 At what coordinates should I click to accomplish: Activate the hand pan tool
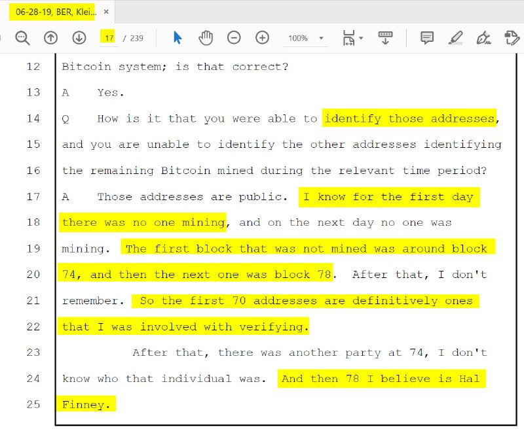(206, 38)
